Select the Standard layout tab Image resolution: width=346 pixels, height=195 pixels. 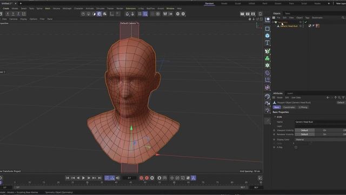pyautogui.click(x=209, y=4)
